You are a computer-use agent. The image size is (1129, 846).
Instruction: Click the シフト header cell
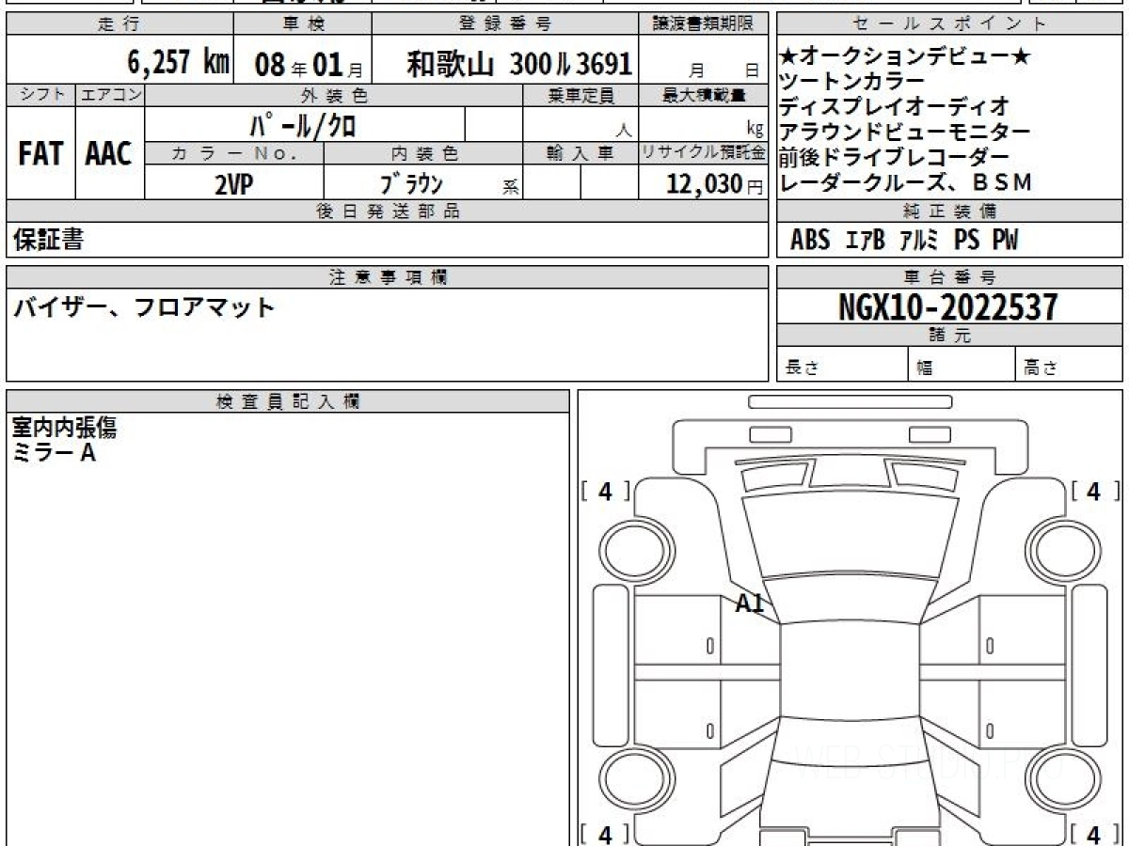point(40,95)
